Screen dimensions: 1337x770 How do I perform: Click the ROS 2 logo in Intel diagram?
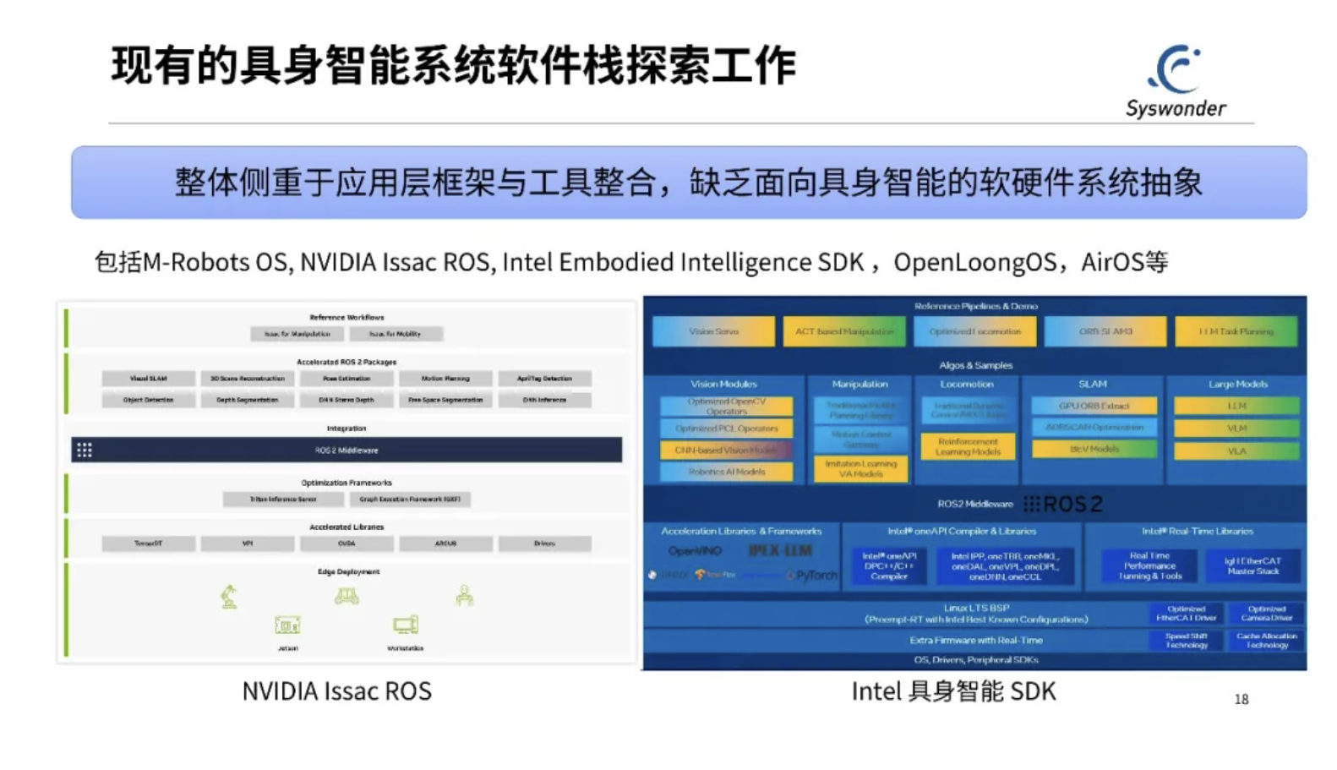pyautogui.click(x=1063, y=504)
